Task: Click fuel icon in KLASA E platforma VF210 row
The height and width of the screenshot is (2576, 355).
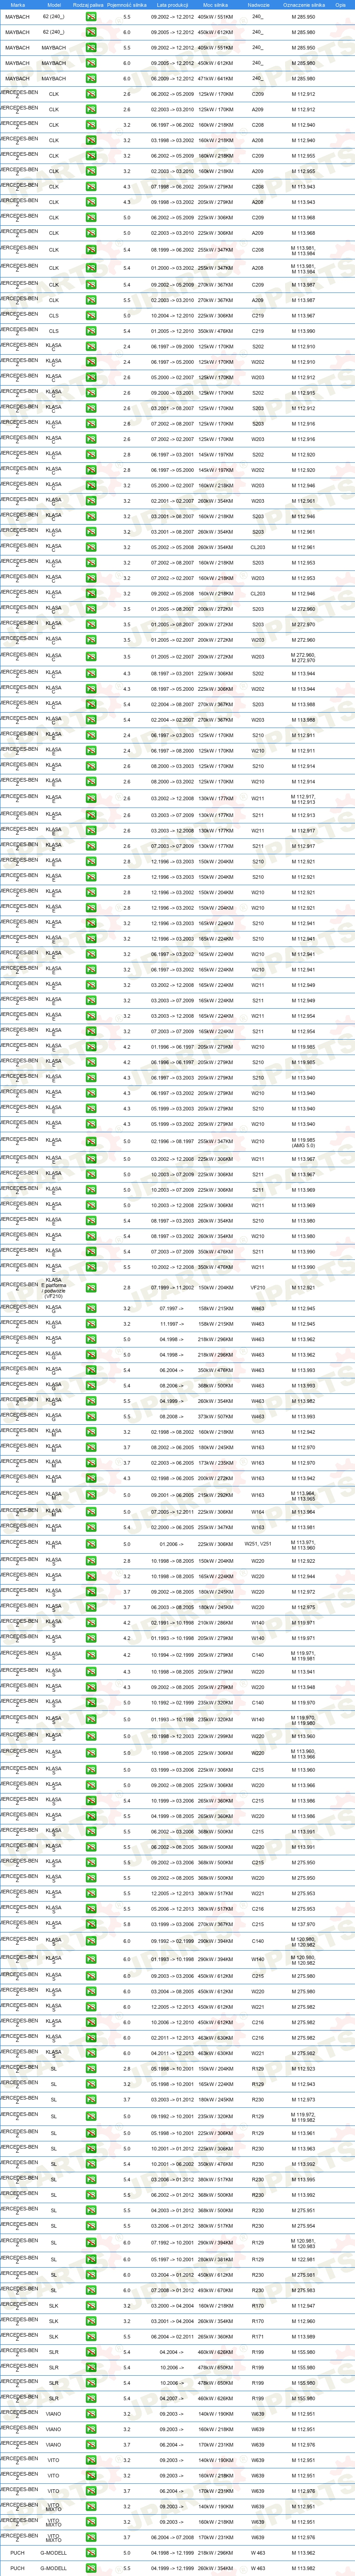Action: [91, 1288]
